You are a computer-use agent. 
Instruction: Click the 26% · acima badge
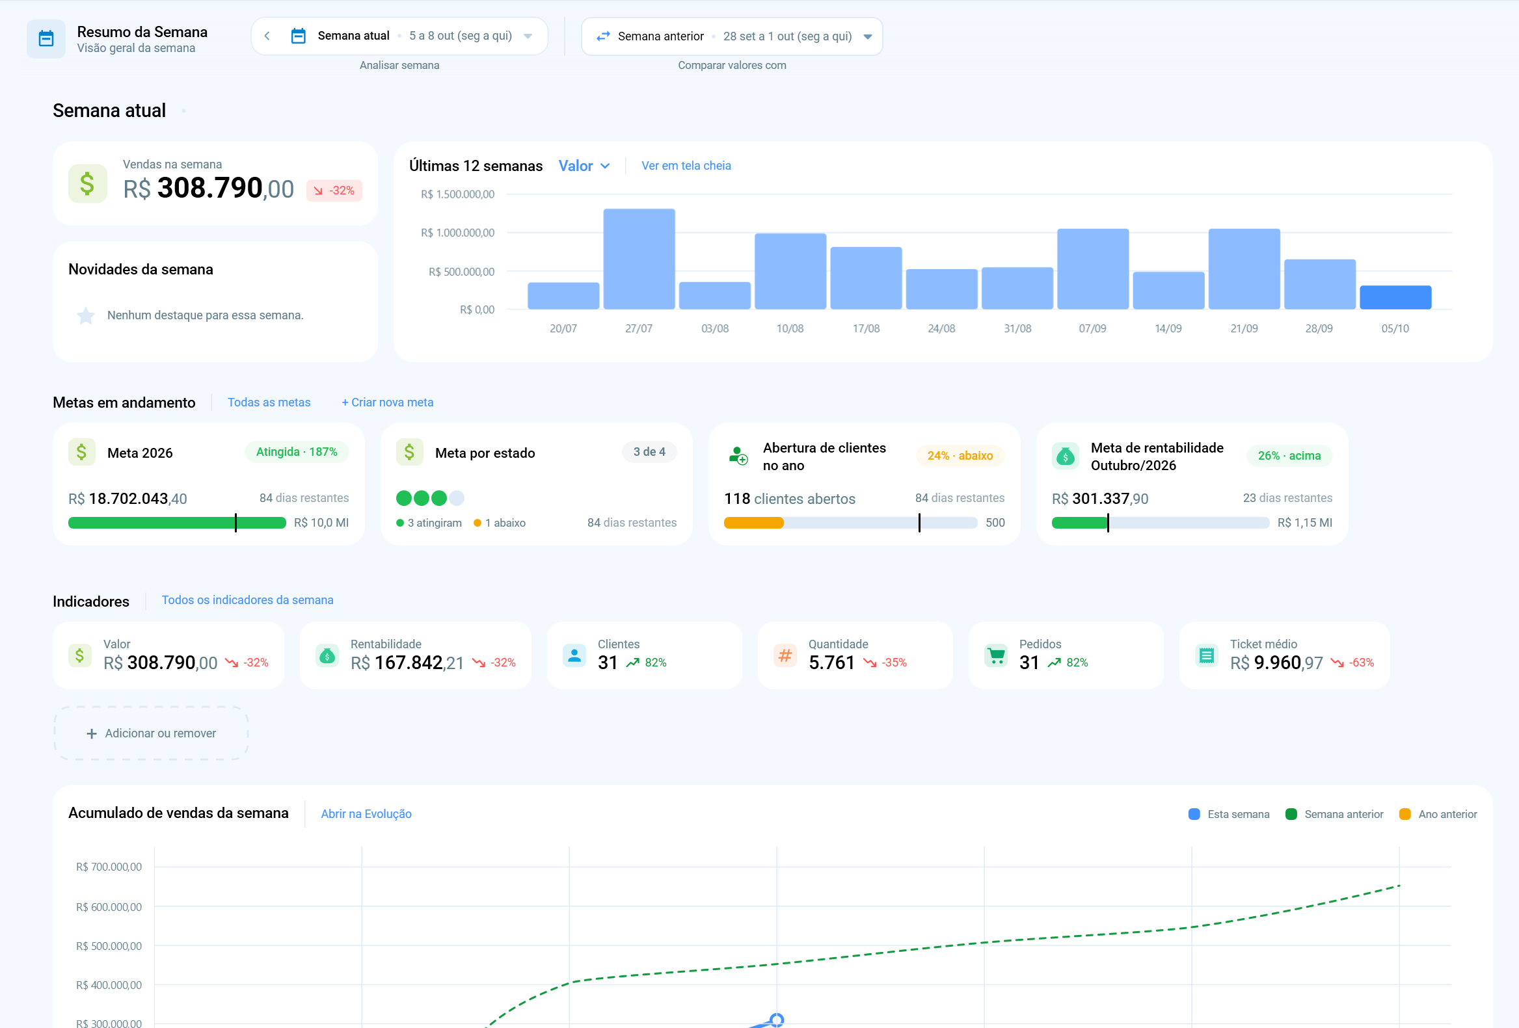pos(1289,456)
